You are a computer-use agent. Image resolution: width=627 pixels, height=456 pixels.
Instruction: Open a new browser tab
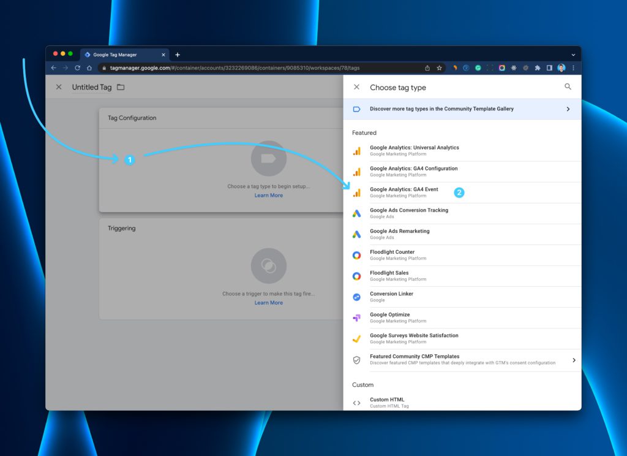click(x=178, y=55)
